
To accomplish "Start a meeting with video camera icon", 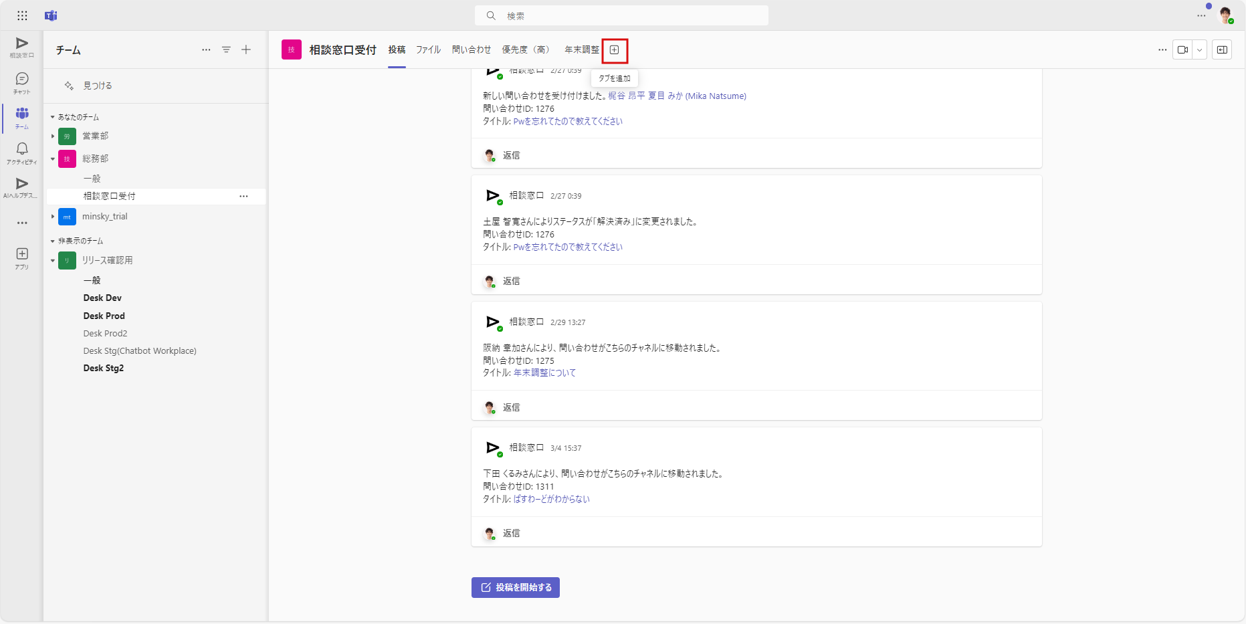I will 1182,49.
